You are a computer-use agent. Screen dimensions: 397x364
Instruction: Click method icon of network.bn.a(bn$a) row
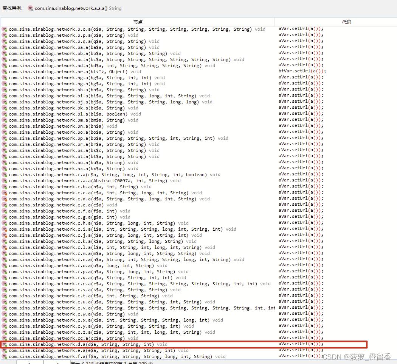[5, 126]
